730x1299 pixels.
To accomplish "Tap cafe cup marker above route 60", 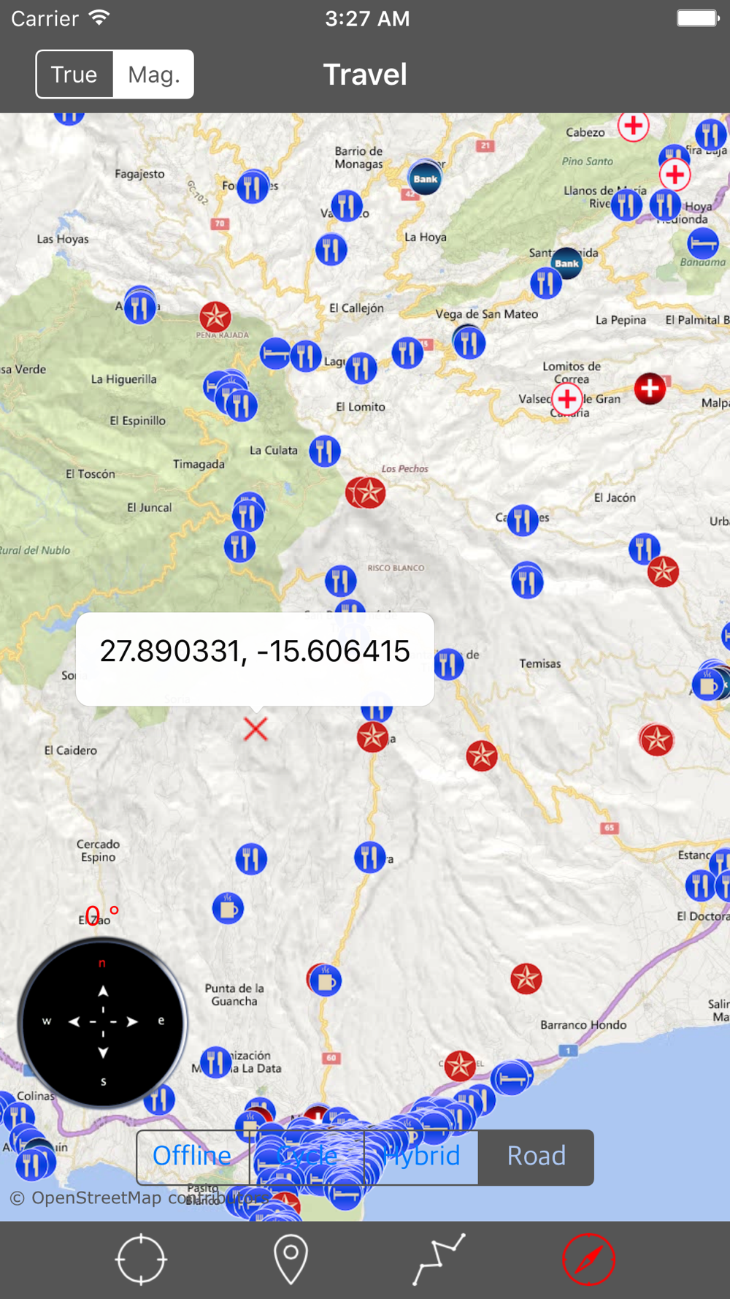I will coord(325,980).
